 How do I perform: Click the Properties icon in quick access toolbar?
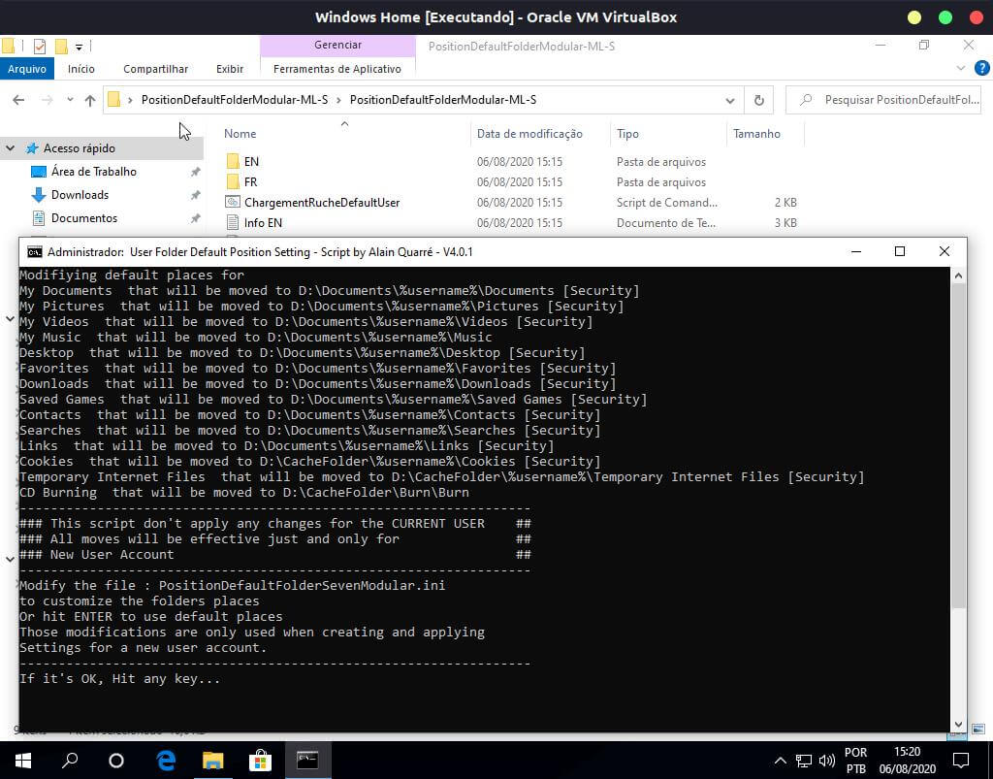40,46
